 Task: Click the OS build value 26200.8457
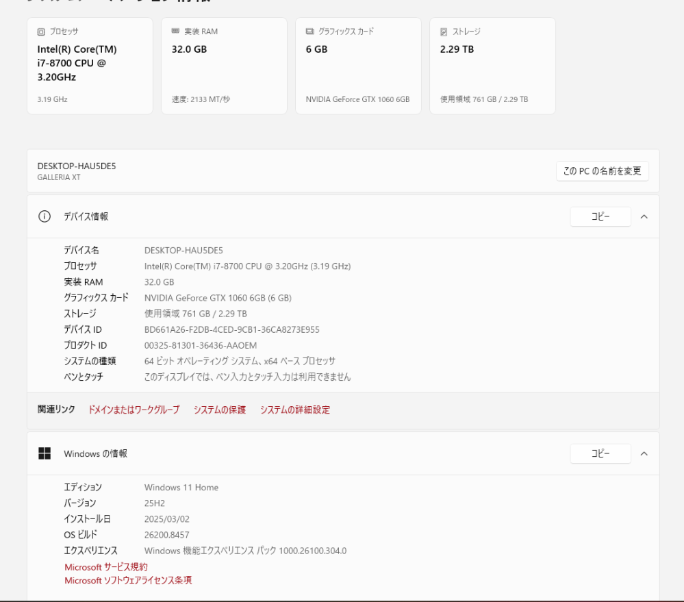tap(167, 535)
